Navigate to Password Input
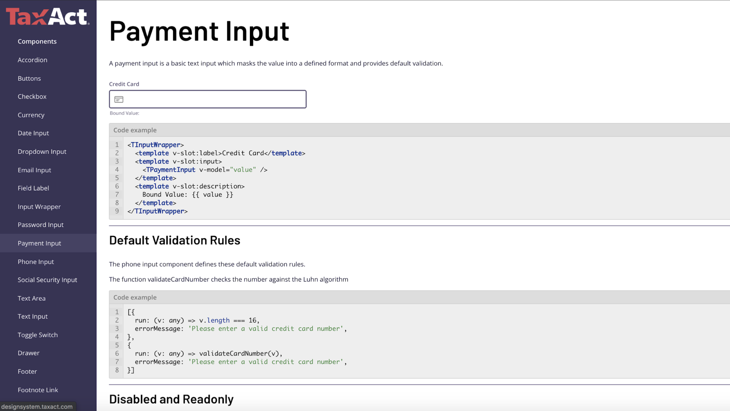Image resolution: width=730 pixels, height=411 pixels. 40,225
